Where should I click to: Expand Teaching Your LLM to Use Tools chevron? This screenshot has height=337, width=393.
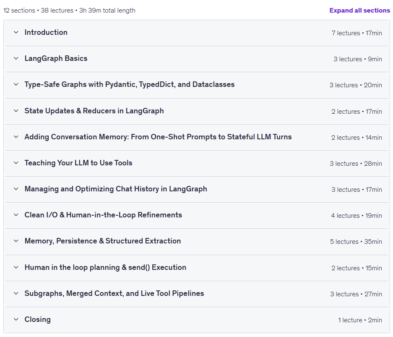point(16,163)
